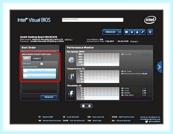The height and width of the screenshot is (134, 173).
Task: Click the thermometer temperature icon
Action: 71,77
